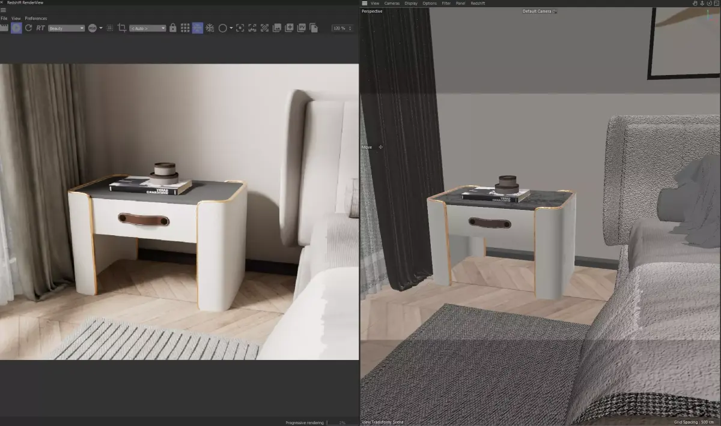This screenshot has width=721, height=426.
Task: Open the viewport Options menu
Action: pos(430,3)
